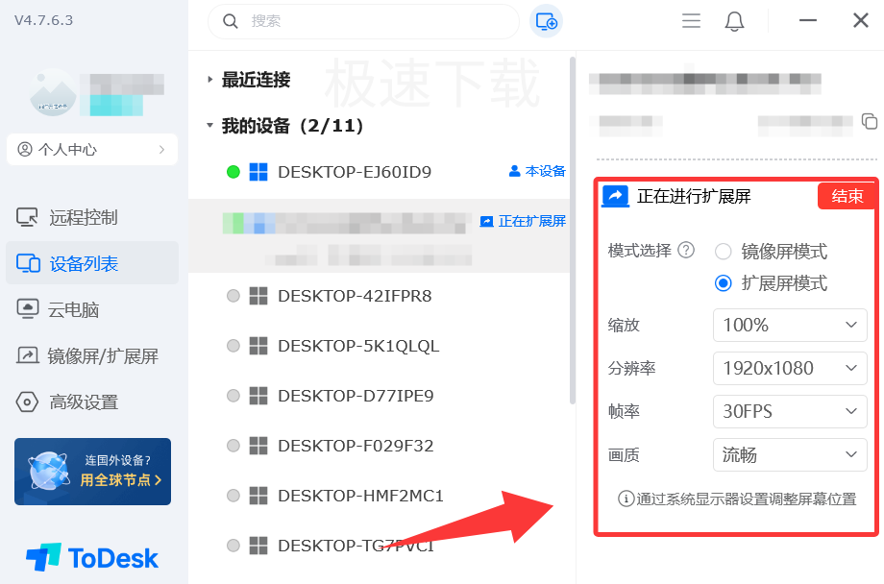Select device DESKTOP-F029F32
This screenshot has height=584, width=884.
coord(379,446)
